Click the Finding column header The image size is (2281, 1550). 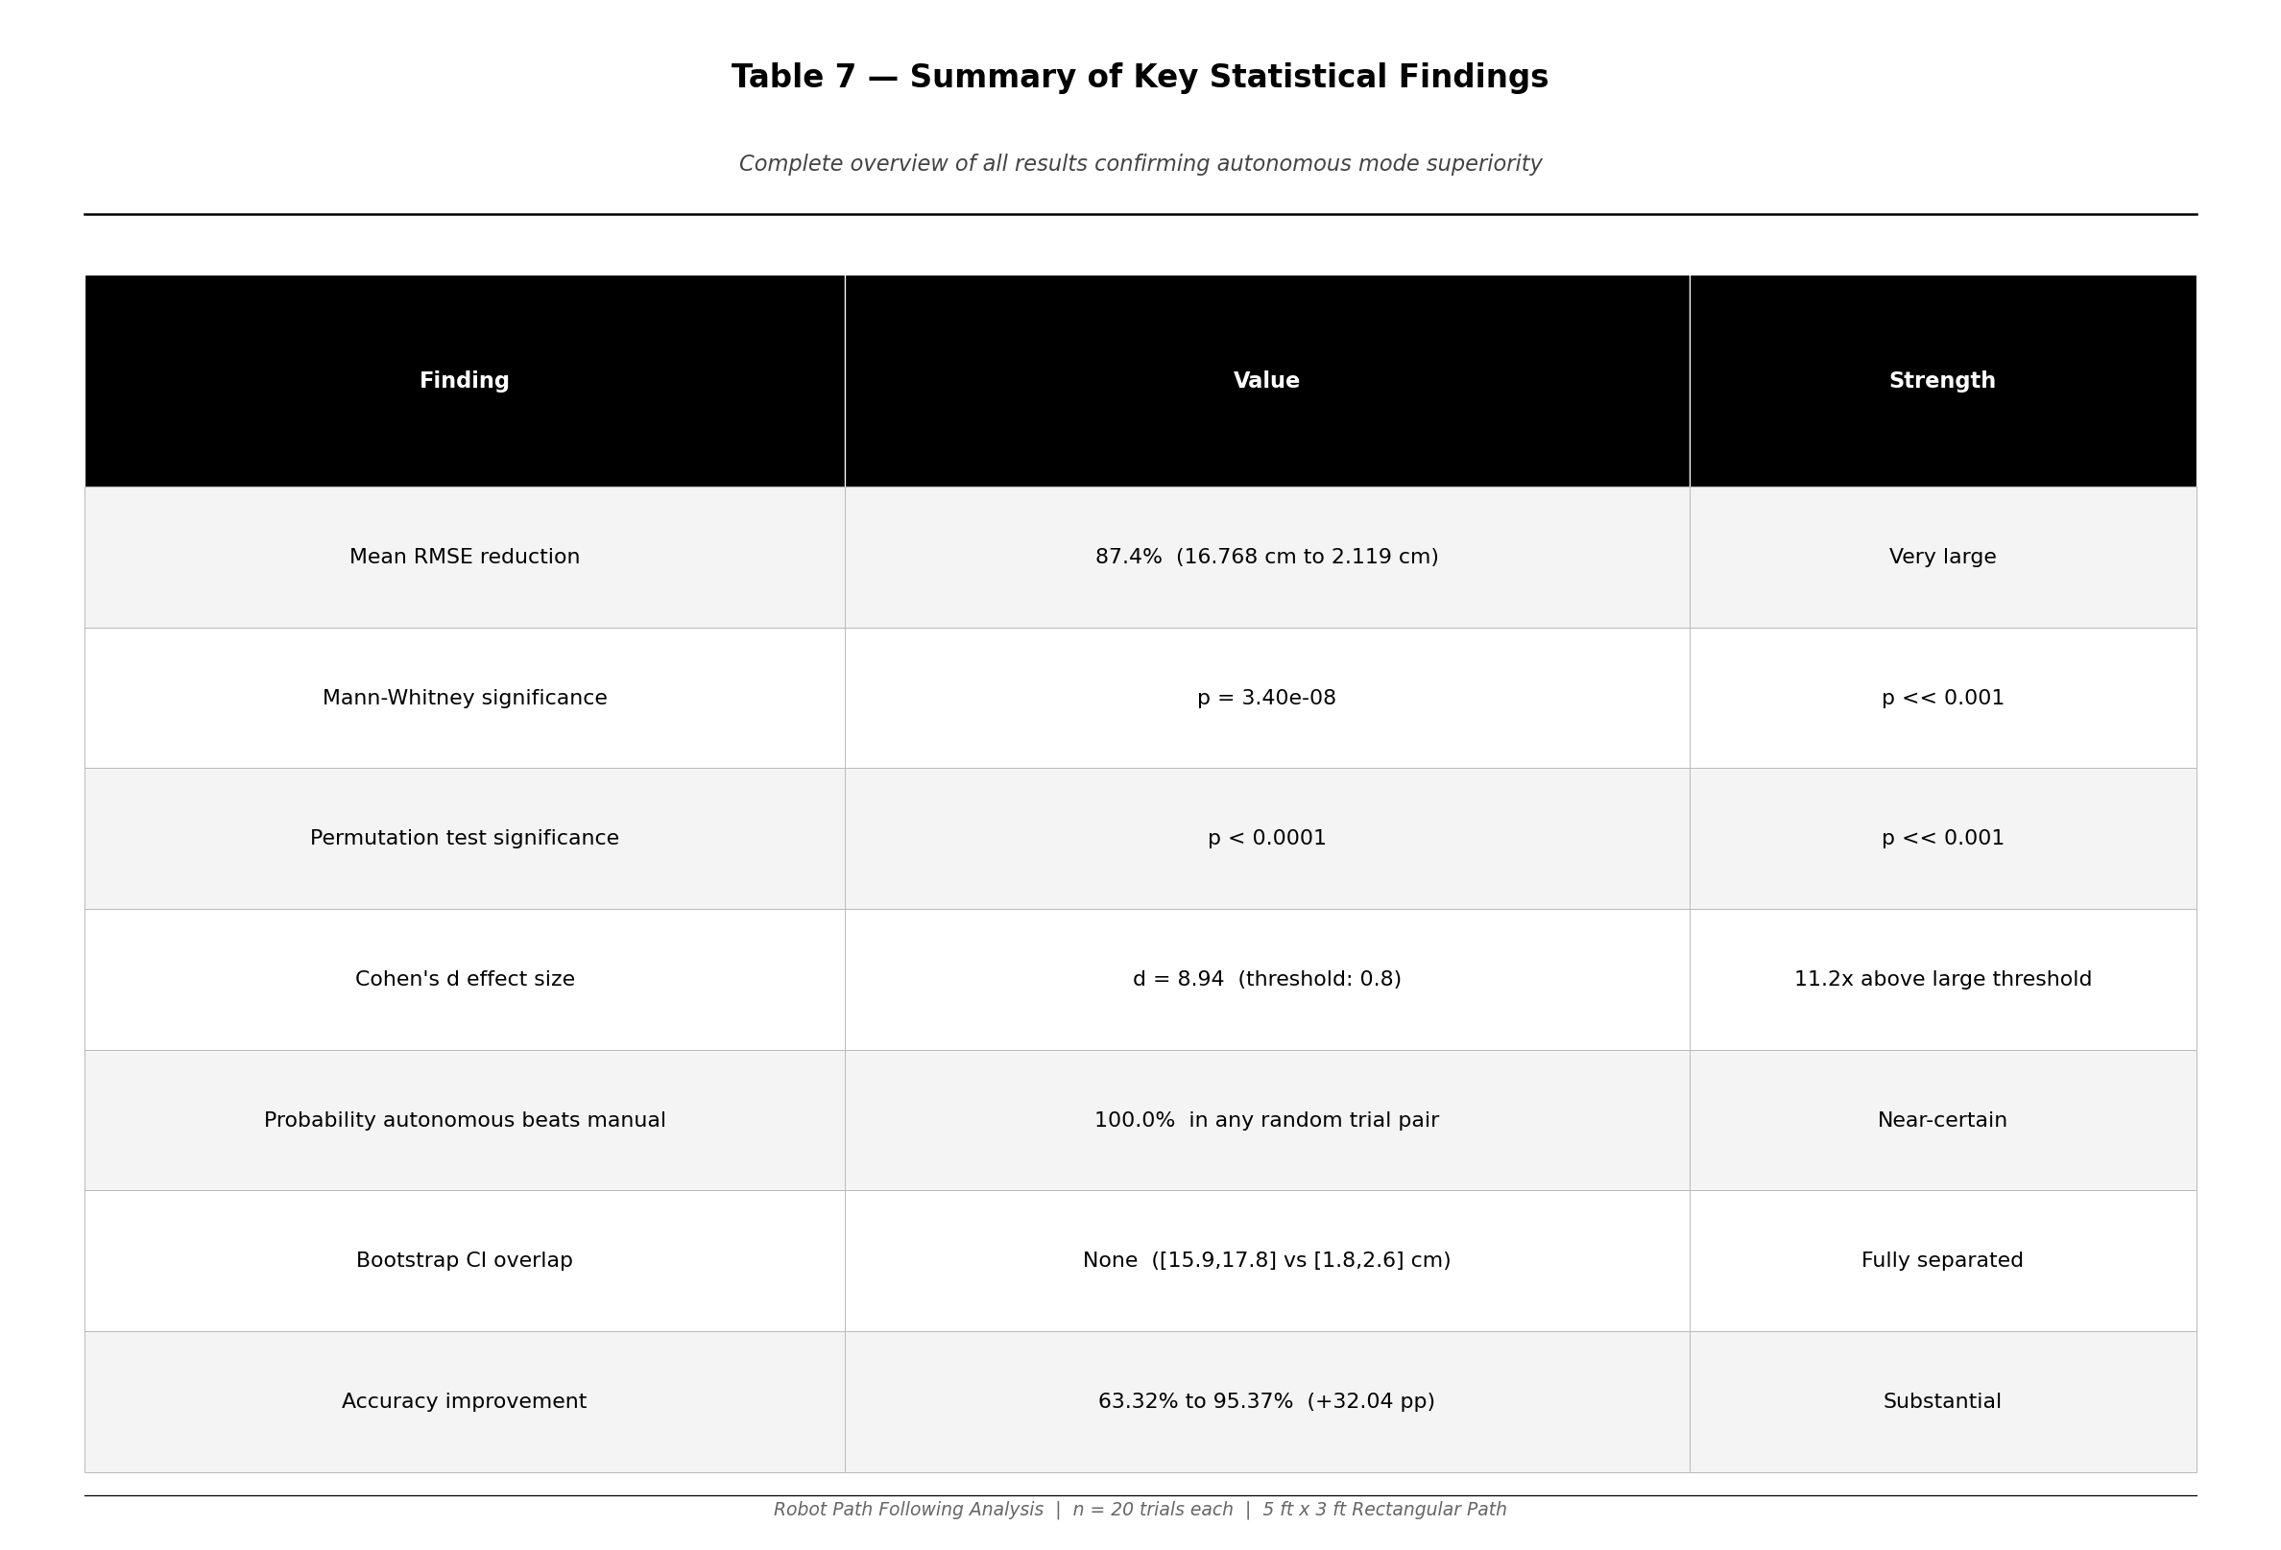coord(465,381)
